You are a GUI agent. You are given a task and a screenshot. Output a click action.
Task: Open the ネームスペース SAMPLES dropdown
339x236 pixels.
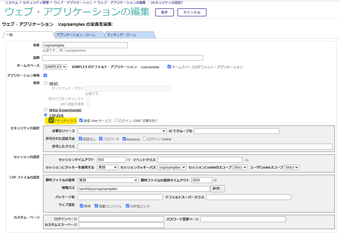pos(55,67)
